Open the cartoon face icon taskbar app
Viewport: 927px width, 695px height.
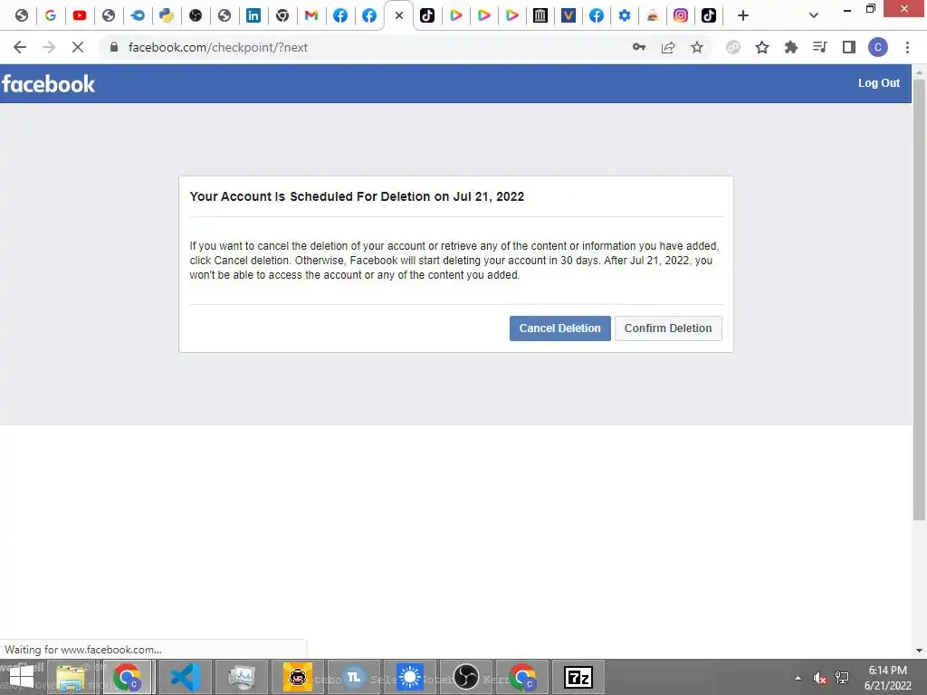(x=297, y=677)
